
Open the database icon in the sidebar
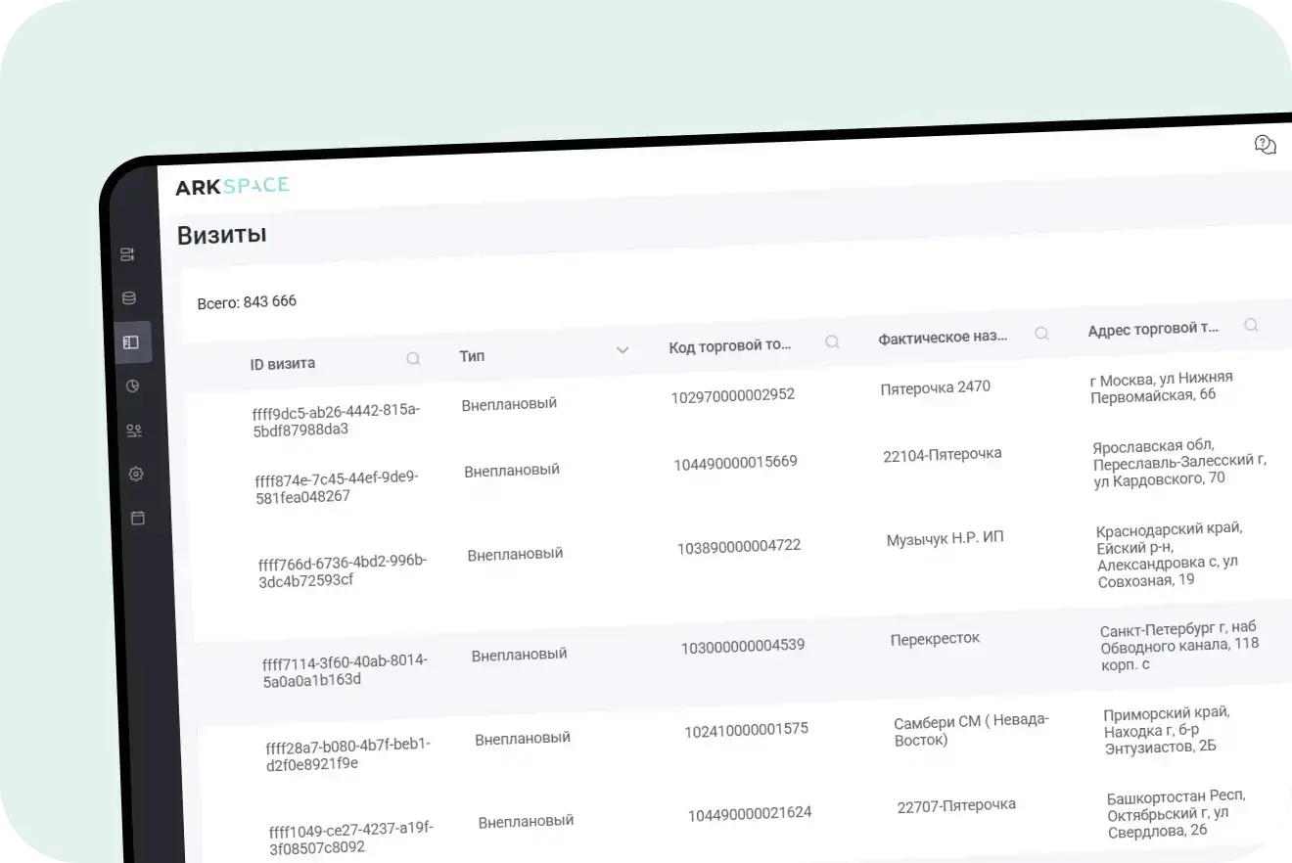(129, 298)
